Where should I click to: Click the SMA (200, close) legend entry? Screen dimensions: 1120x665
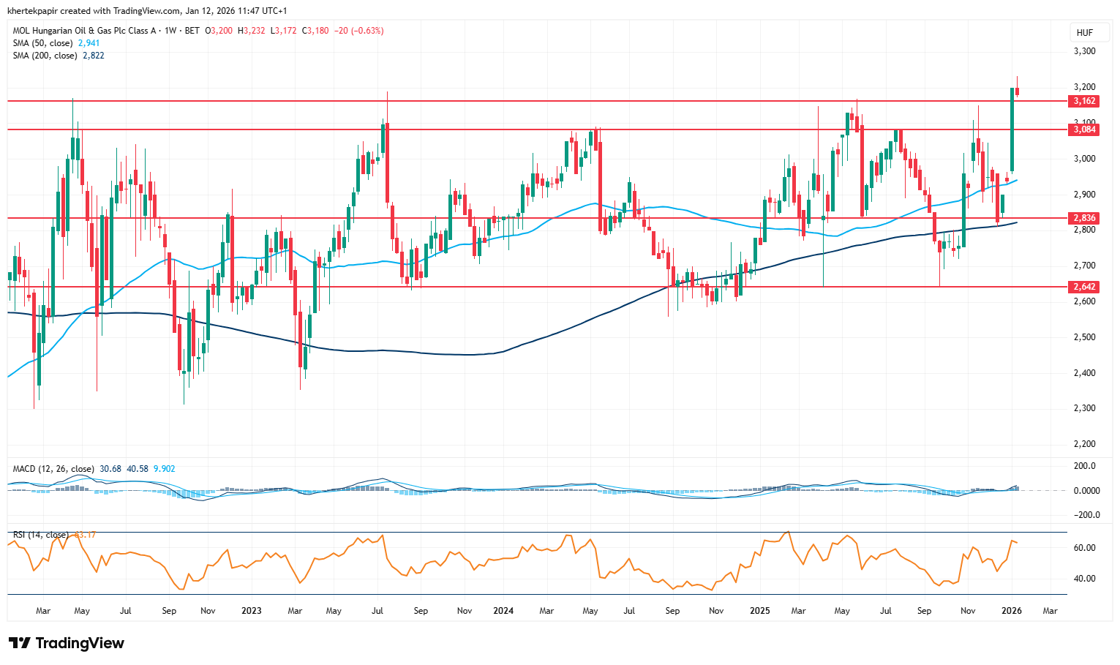tap(46, 56)
